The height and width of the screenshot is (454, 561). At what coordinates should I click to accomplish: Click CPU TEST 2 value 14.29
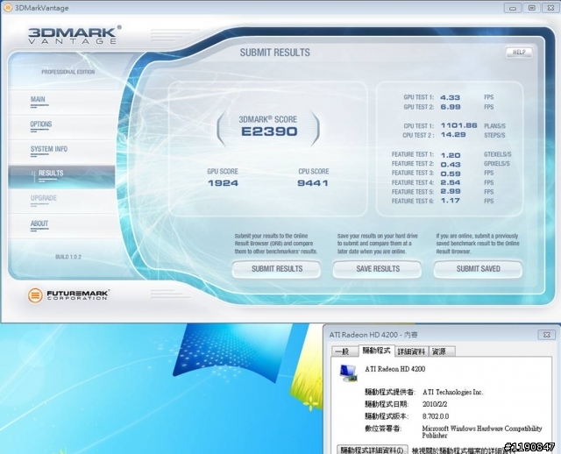453,135
